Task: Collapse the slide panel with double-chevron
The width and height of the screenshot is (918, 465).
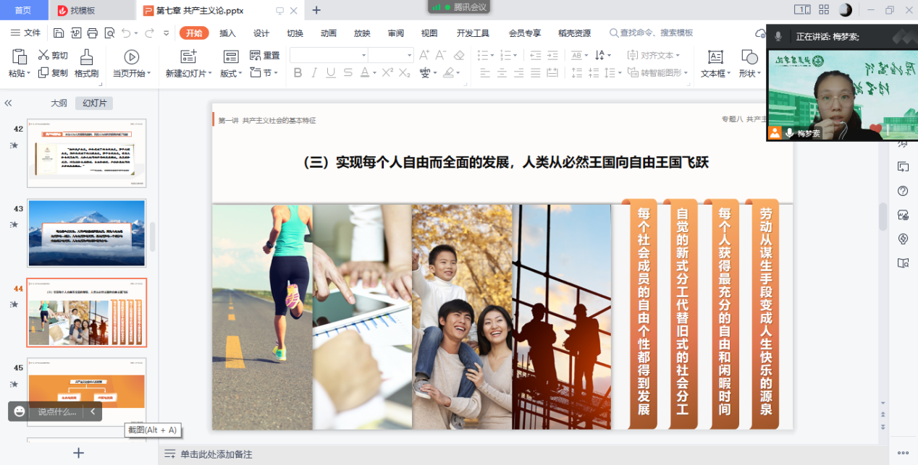Action: [x=8, y=103]
